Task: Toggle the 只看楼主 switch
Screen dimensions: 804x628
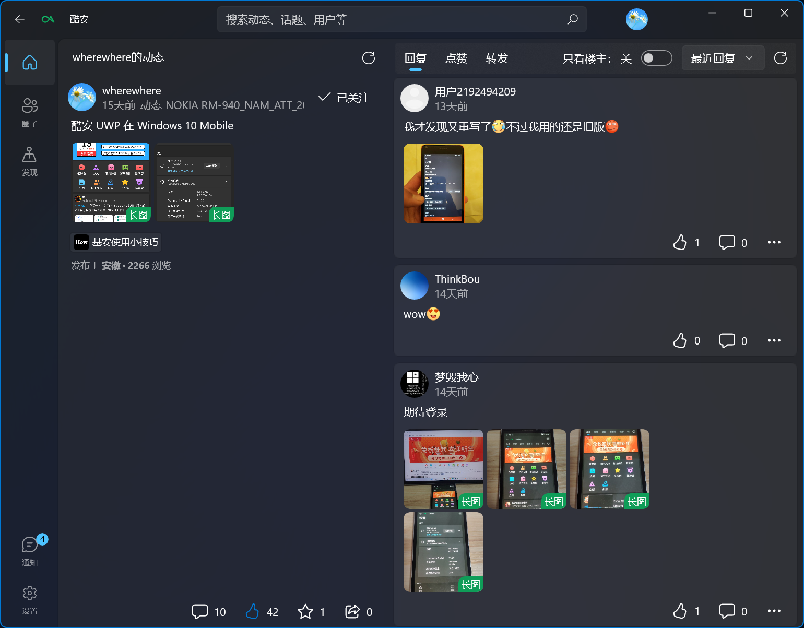Action: [x=656, y=58]
